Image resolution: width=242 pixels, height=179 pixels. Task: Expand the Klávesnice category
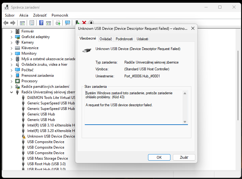(12, 48)
